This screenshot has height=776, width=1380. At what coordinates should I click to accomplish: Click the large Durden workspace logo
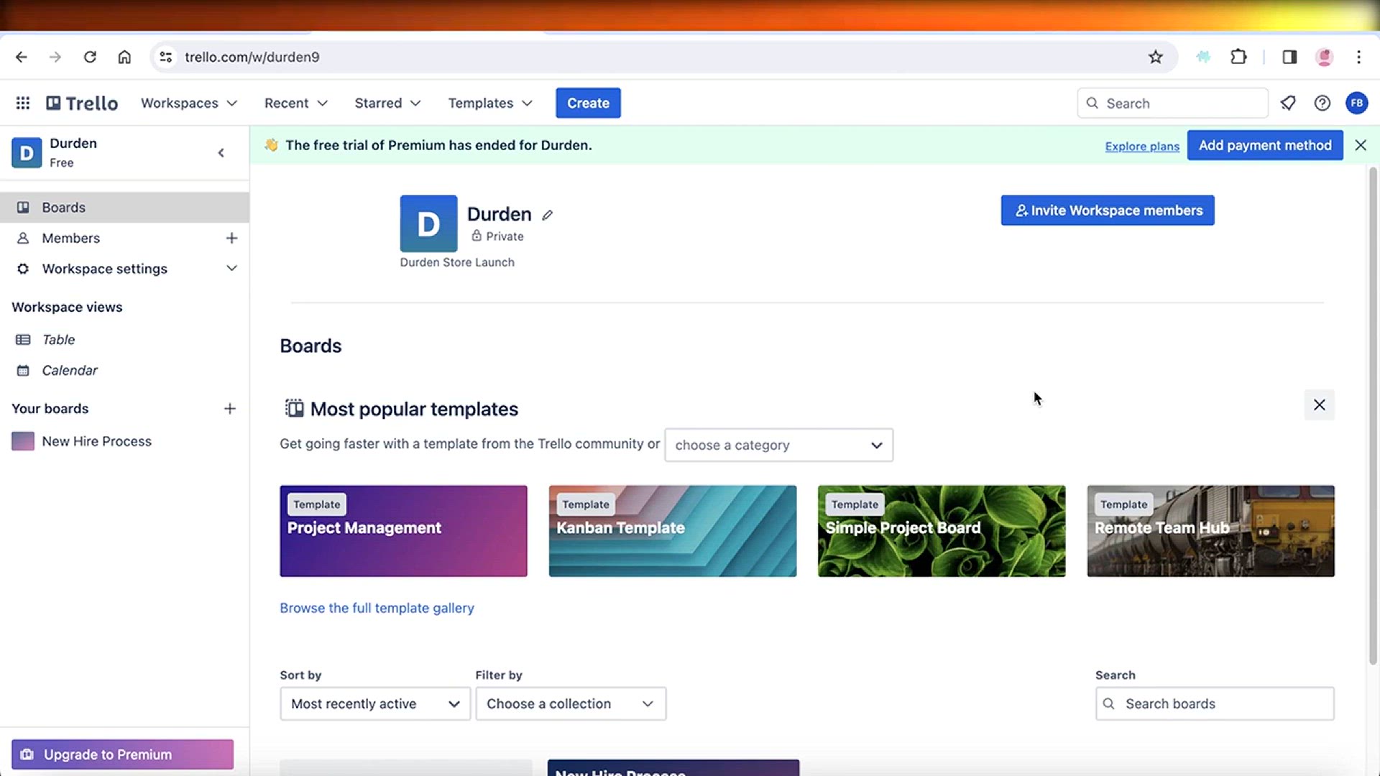point(428,223)
